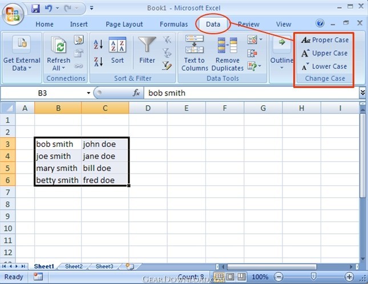The width and height of the screenshot is (368, 284).
Task: Open the Name Box dropdown arrow
Action: (x=88, y=93)
